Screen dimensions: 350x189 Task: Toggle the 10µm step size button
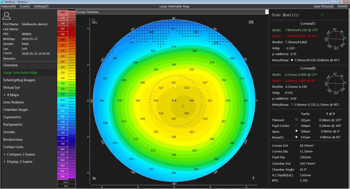coord(66,182)
